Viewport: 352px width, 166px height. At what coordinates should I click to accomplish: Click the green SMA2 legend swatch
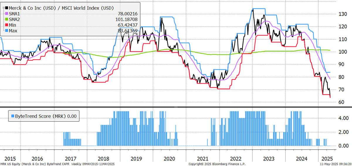pyautogui.click(x=6, y=19)
